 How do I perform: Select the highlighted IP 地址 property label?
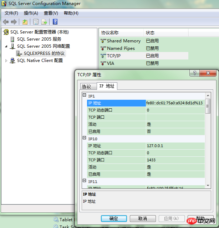116,103
